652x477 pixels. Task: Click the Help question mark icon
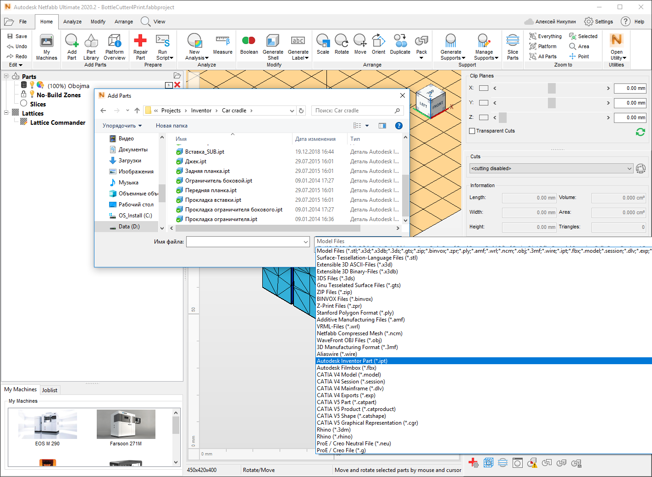coord(625,22)
